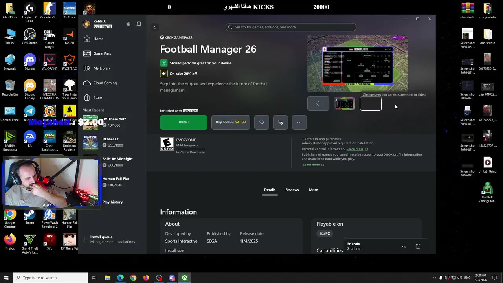Select Cloud Gaming in sidebar
This screenshot has width=503, height=283.
[112, 83]
